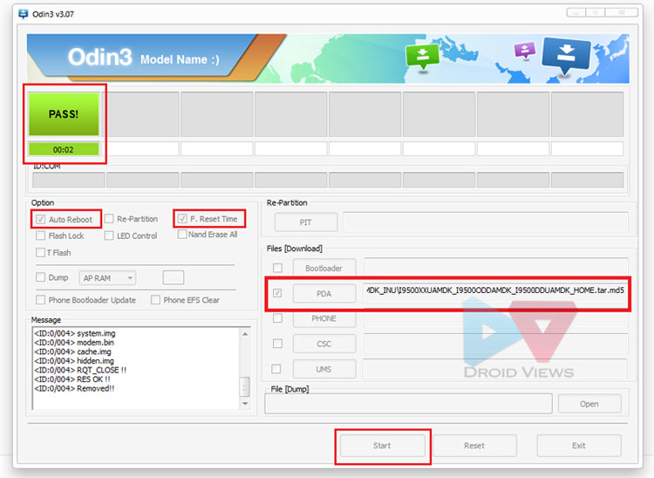Image resolution: width=654 pixels, height=478 pixels.
Task: Click the 'modem.bin' message line
Action: point(74,343)
